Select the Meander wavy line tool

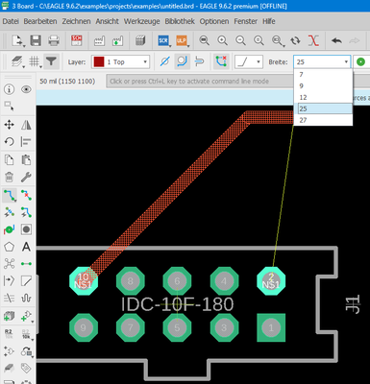tap(26, 299)
